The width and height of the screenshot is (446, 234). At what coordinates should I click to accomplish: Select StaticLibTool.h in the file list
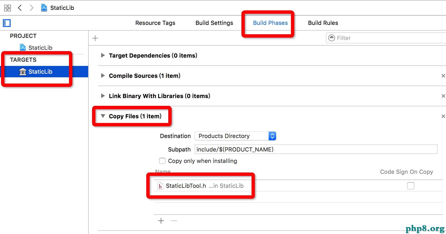pos(186,186)
